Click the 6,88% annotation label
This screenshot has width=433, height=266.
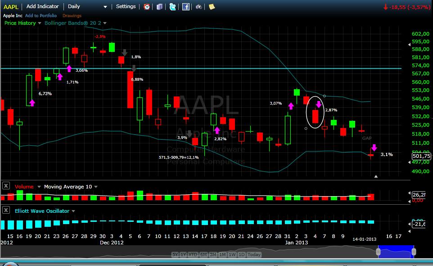tap(137, 79)
